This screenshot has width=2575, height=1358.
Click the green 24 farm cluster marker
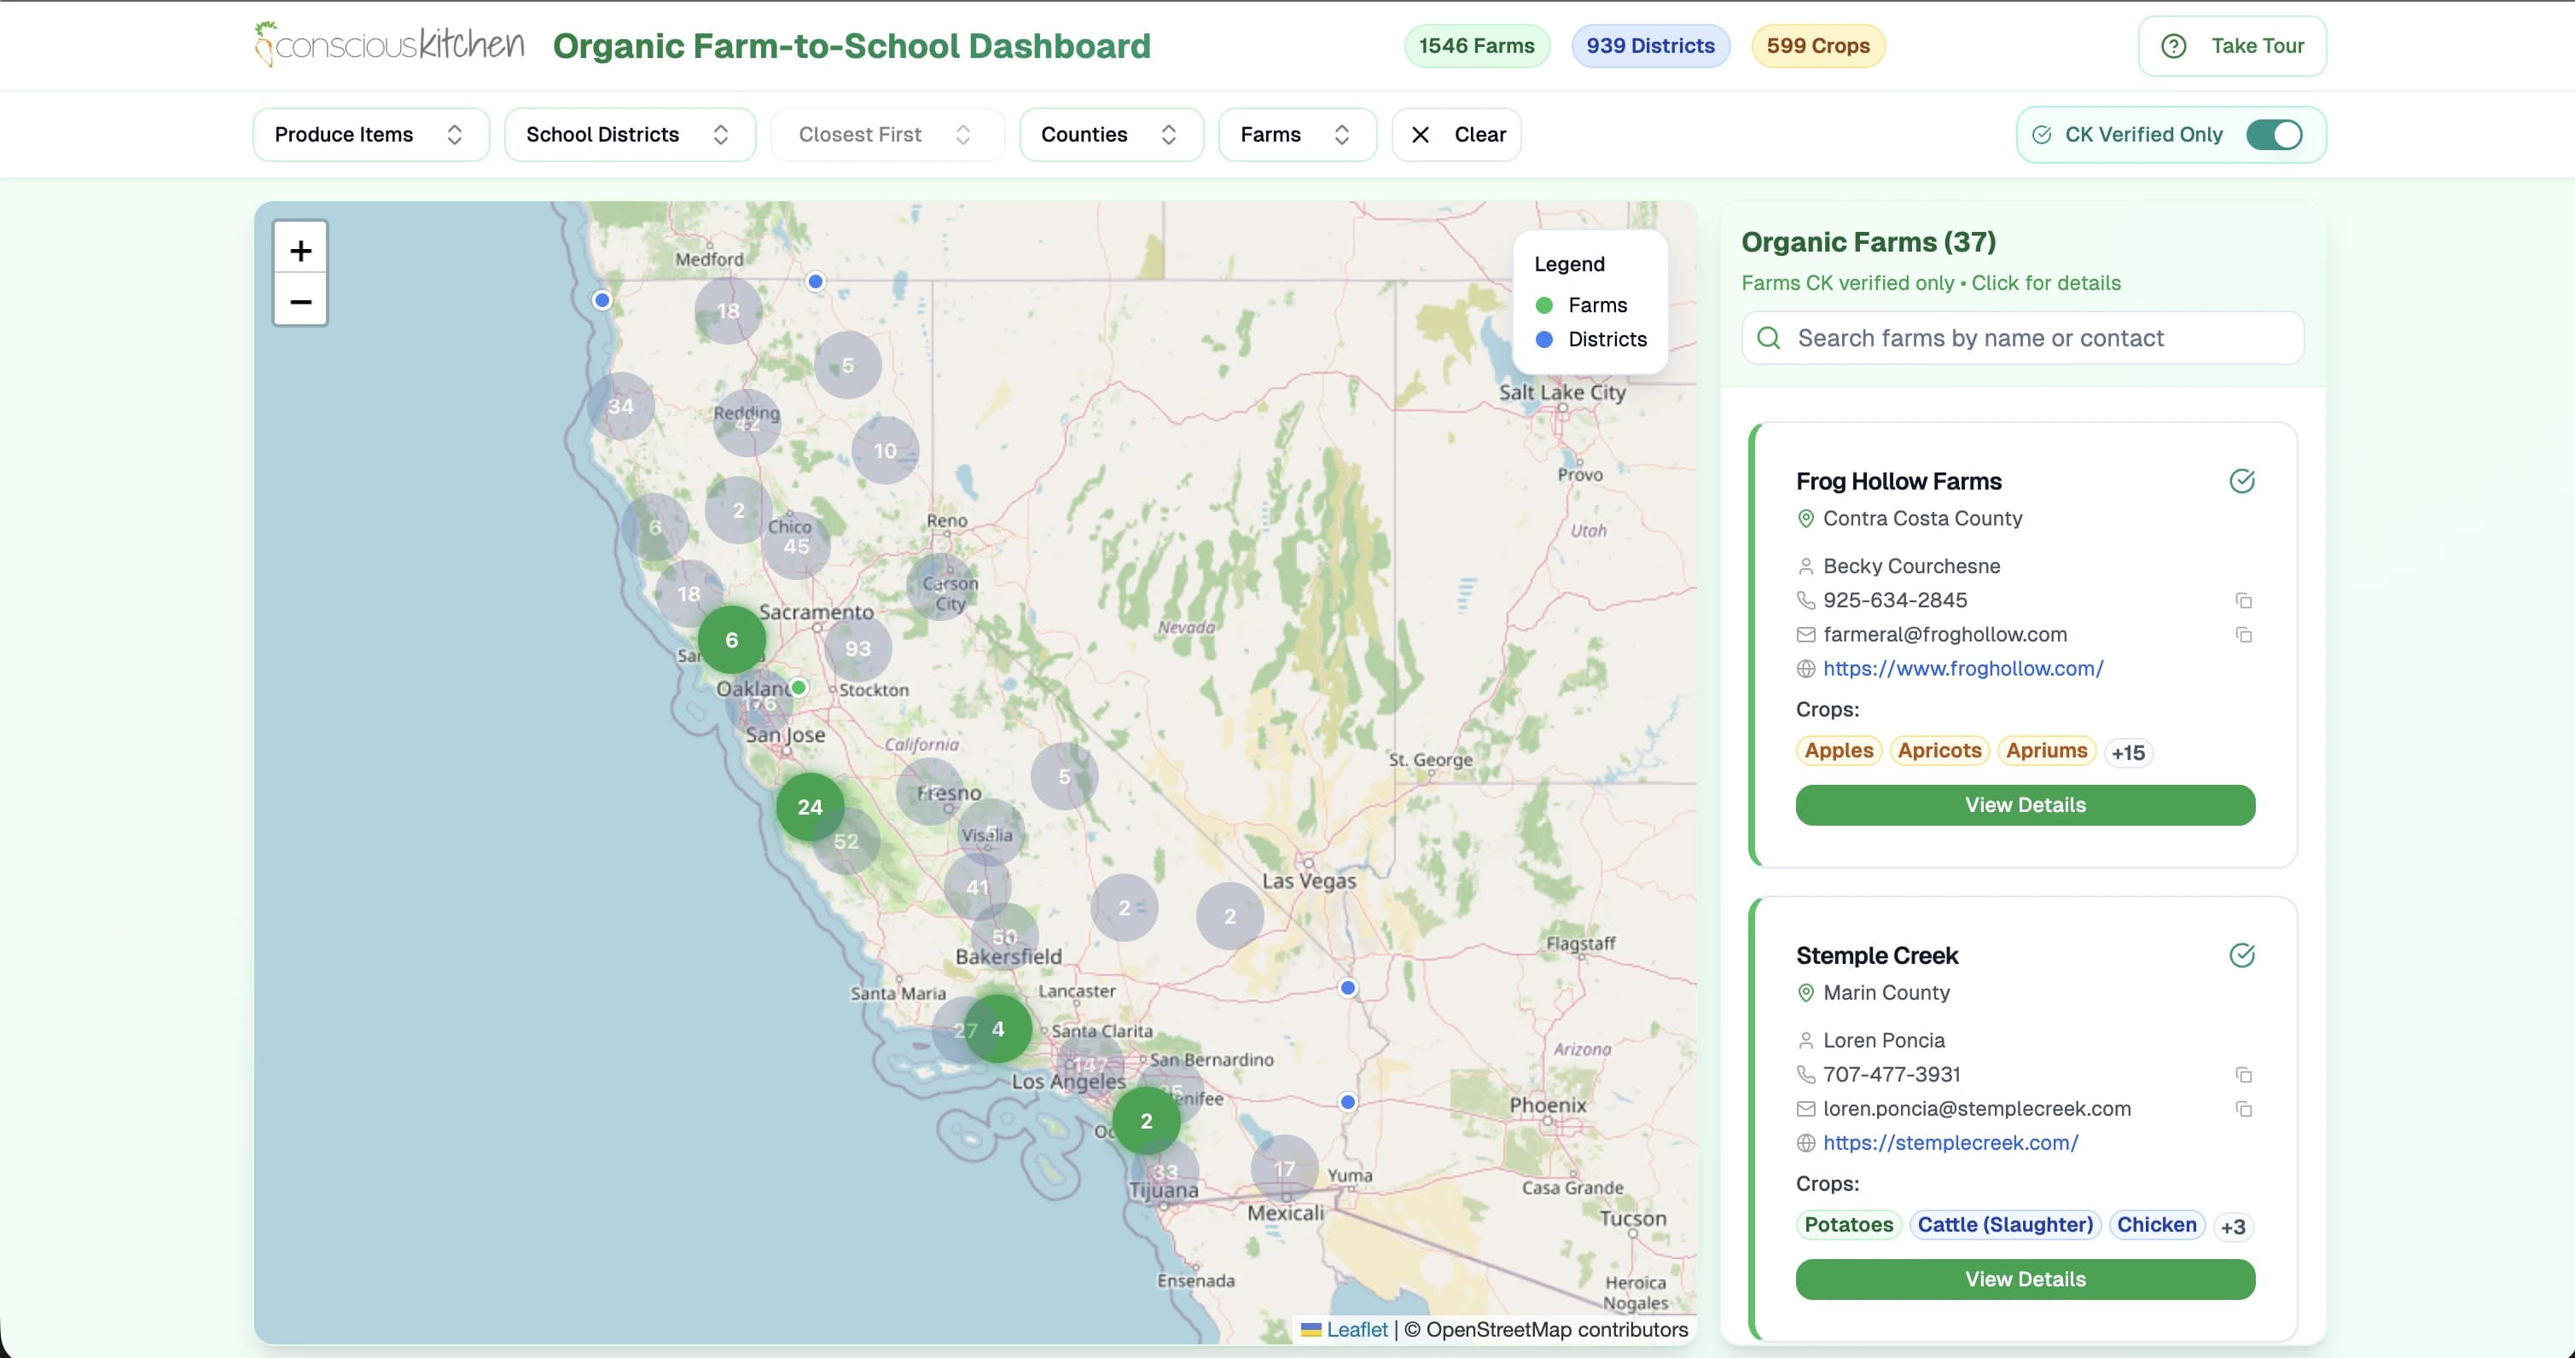click(x=810, y=806)
